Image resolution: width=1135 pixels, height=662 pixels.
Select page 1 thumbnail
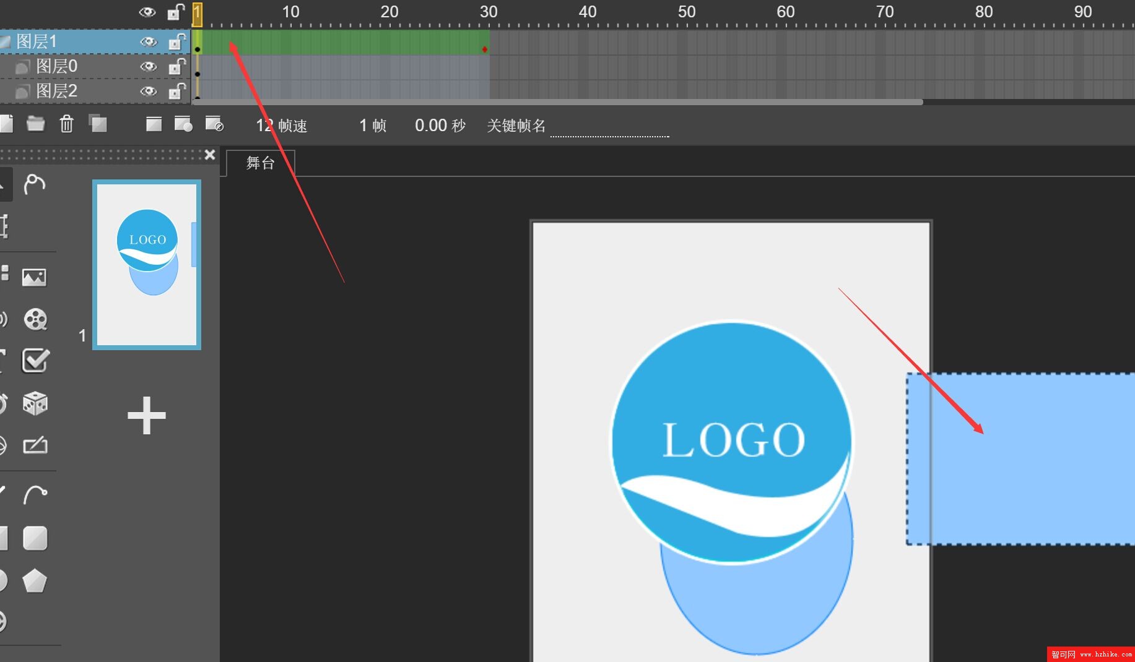(147, 264)
